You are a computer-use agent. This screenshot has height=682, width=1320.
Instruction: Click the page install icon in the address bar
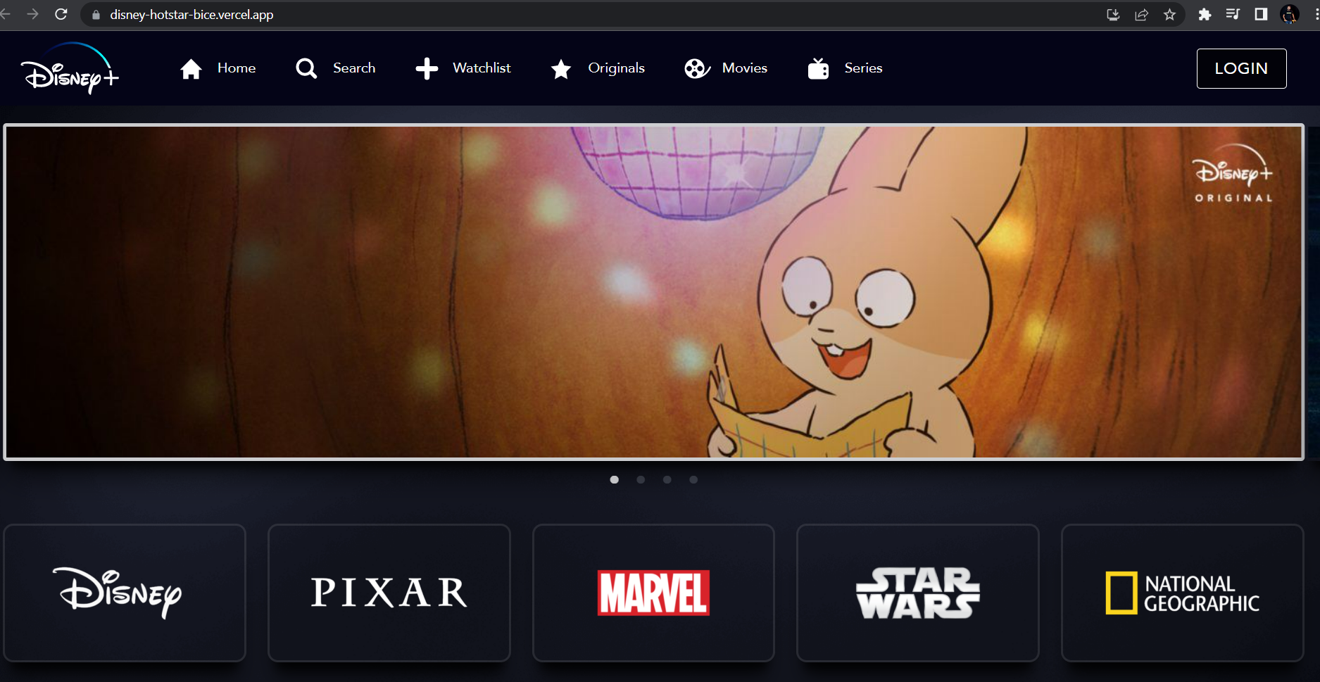[x=1114, y=14]
